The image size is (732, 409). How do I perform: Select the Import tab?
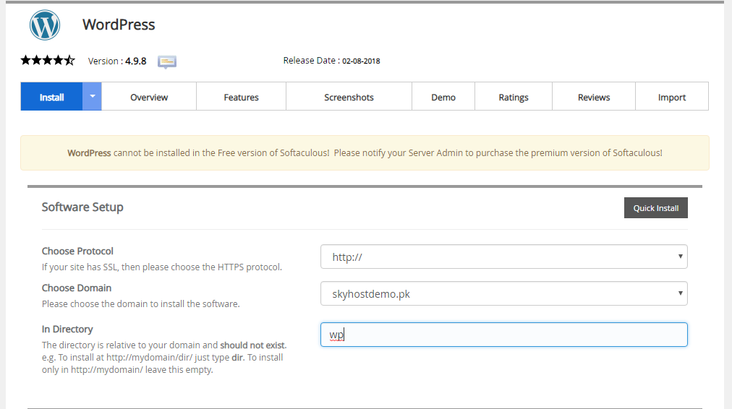tap(672, 97)
